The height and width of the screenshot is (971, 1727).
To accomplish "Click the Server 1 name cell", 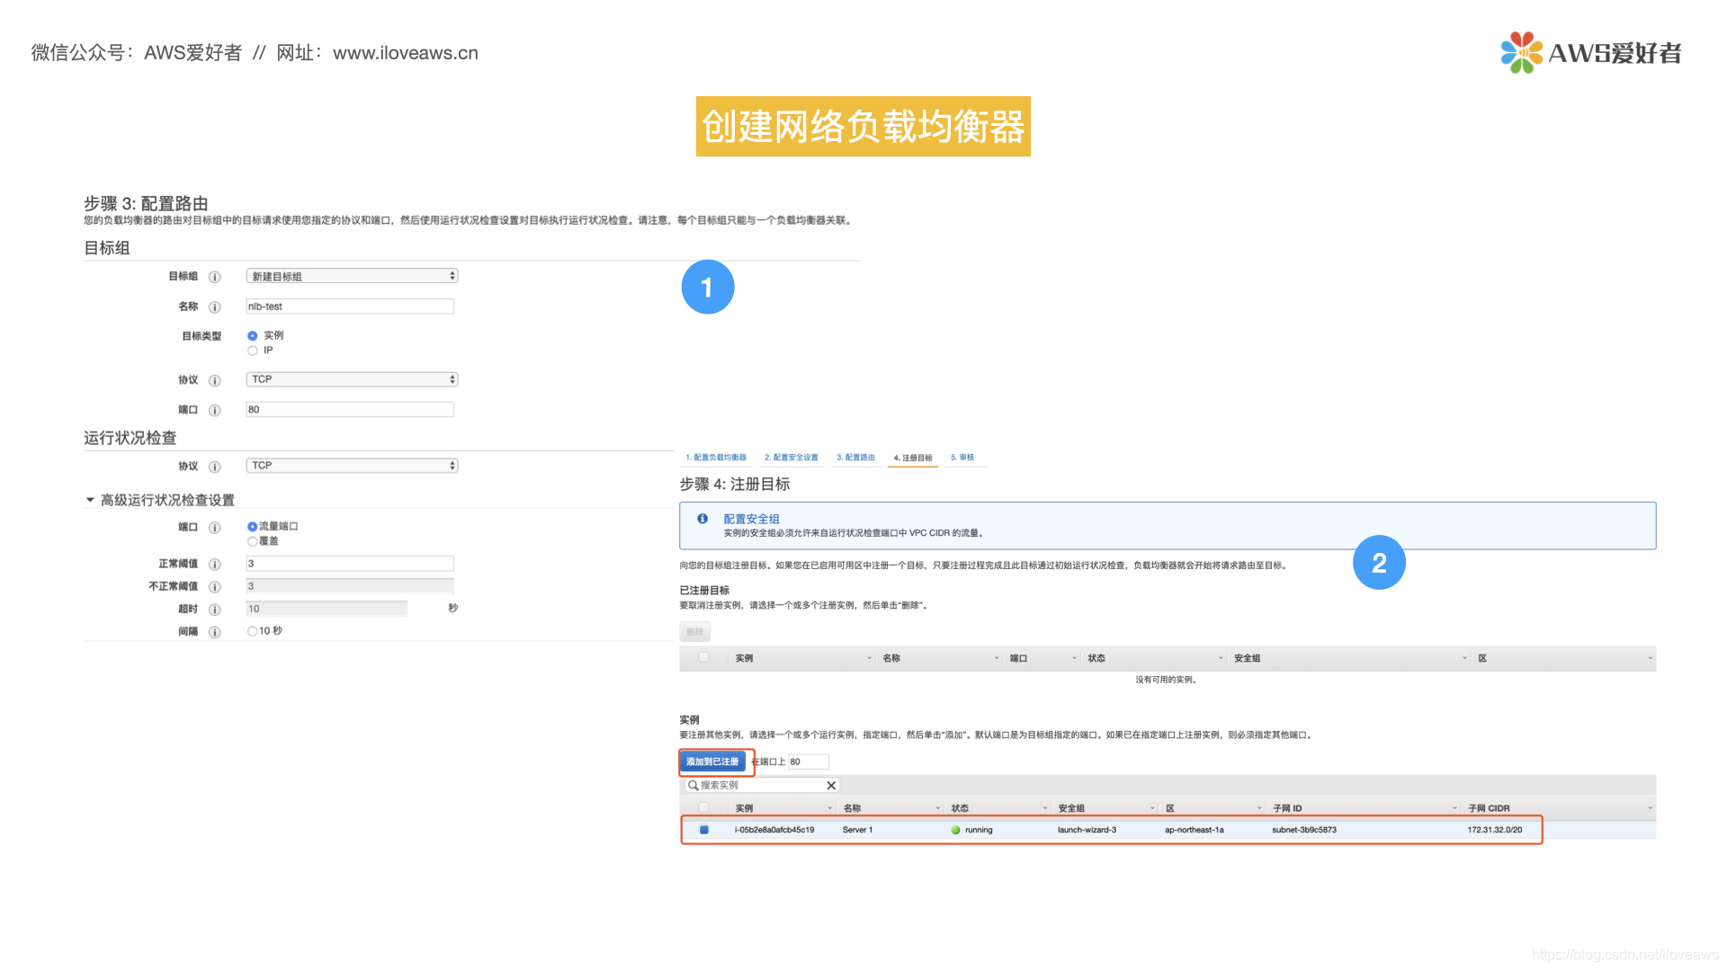I will coord(857,830).
